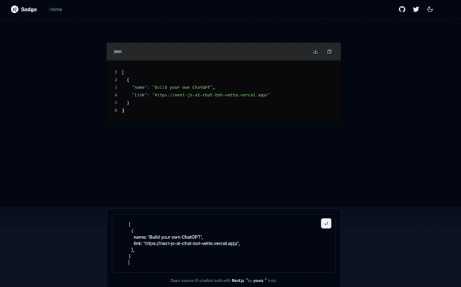This screenshot has width=461, height=287.
Task: Click the Sadge logo icon
Action: click(14, 9)
